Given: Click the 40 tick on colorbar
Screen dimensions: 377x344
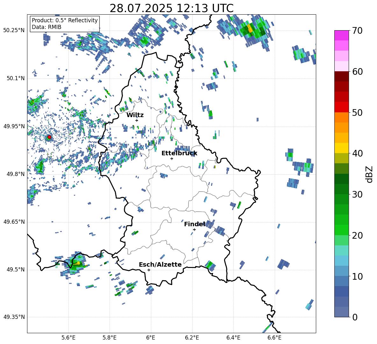Looking at the screenshot, I should (357, 153).
